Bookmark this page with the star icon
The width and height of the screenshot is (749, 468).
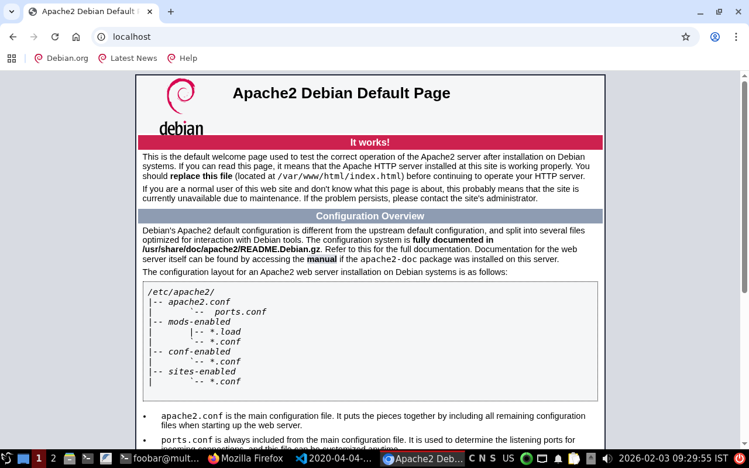686,37
